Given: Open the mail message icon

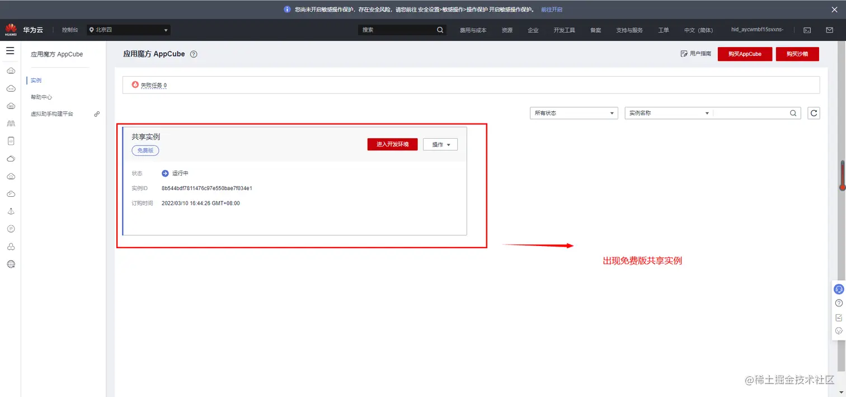Looking at the screenshot, I should coord(830,30).
